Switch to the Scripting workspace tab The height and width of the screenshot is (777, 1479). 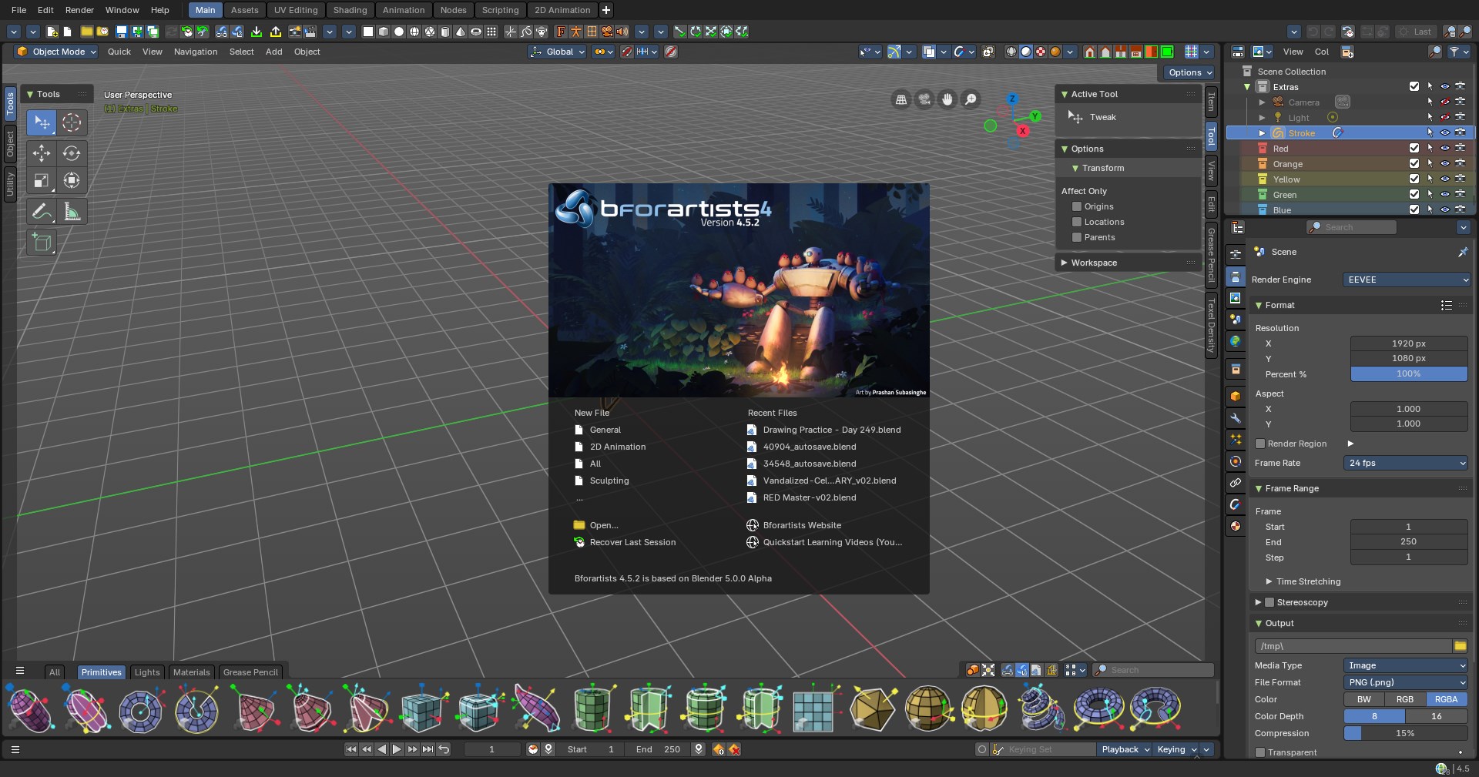tap(499, 10)
